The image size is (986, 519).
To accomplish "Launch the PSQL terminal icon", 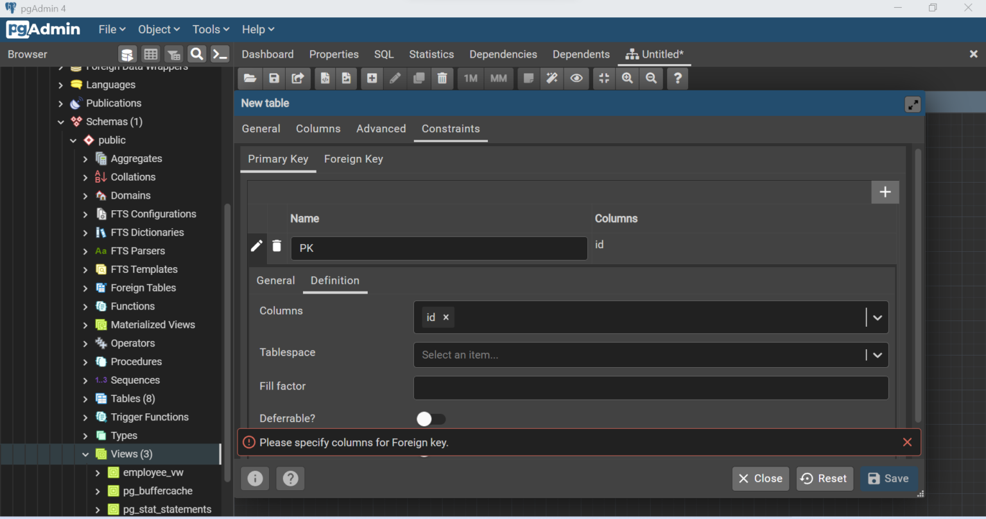I will click(x=220, y=54).
